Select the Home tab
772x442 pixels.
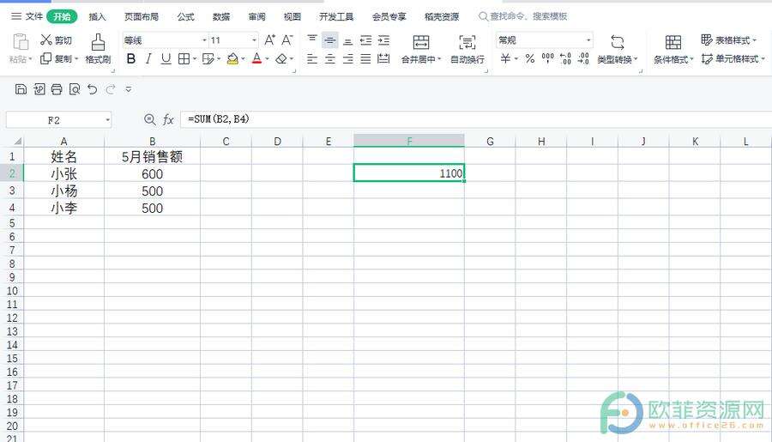[62, 17]
